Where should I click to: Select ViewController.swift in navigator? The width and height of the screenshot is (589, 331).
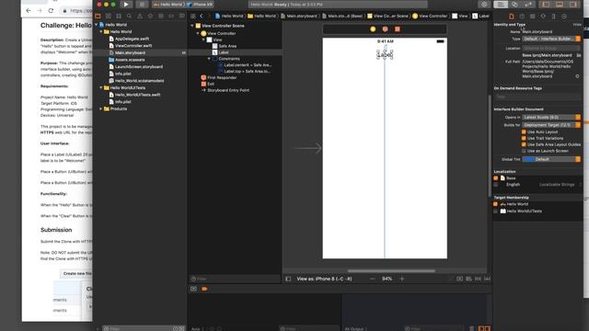point(133,46)
